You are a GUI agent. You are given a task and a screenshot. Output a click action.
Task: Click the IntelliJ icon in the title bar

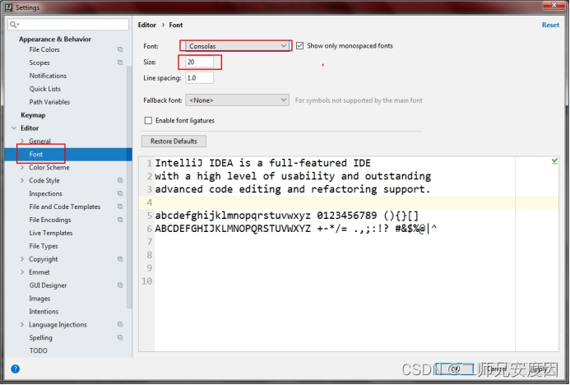pos(9,7)
